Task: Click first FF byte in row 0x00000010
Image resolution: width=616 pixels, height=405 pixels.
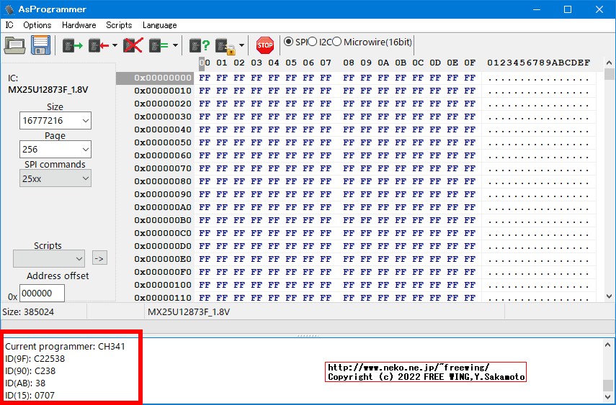Action: click(205, 91)
